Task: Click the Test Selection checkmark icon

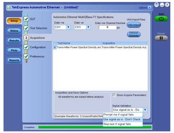Action: tap(26, 28)
